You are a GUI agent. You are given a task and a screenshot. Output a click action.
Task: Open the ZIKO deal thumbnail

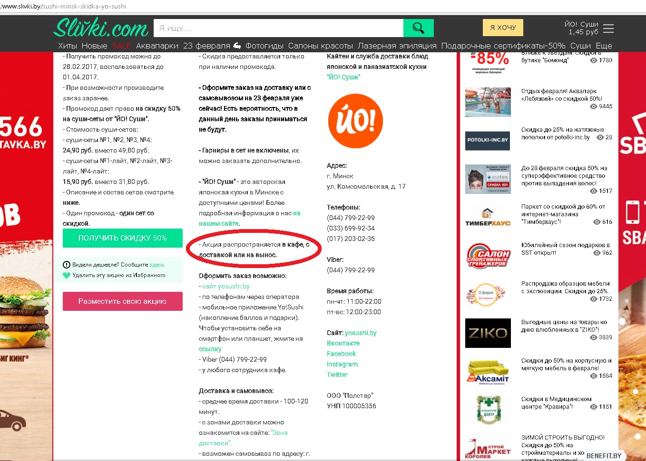point(488,333)
